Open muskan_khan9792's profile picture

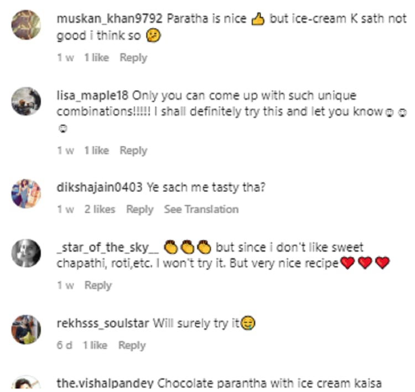(x=26, y=24)
